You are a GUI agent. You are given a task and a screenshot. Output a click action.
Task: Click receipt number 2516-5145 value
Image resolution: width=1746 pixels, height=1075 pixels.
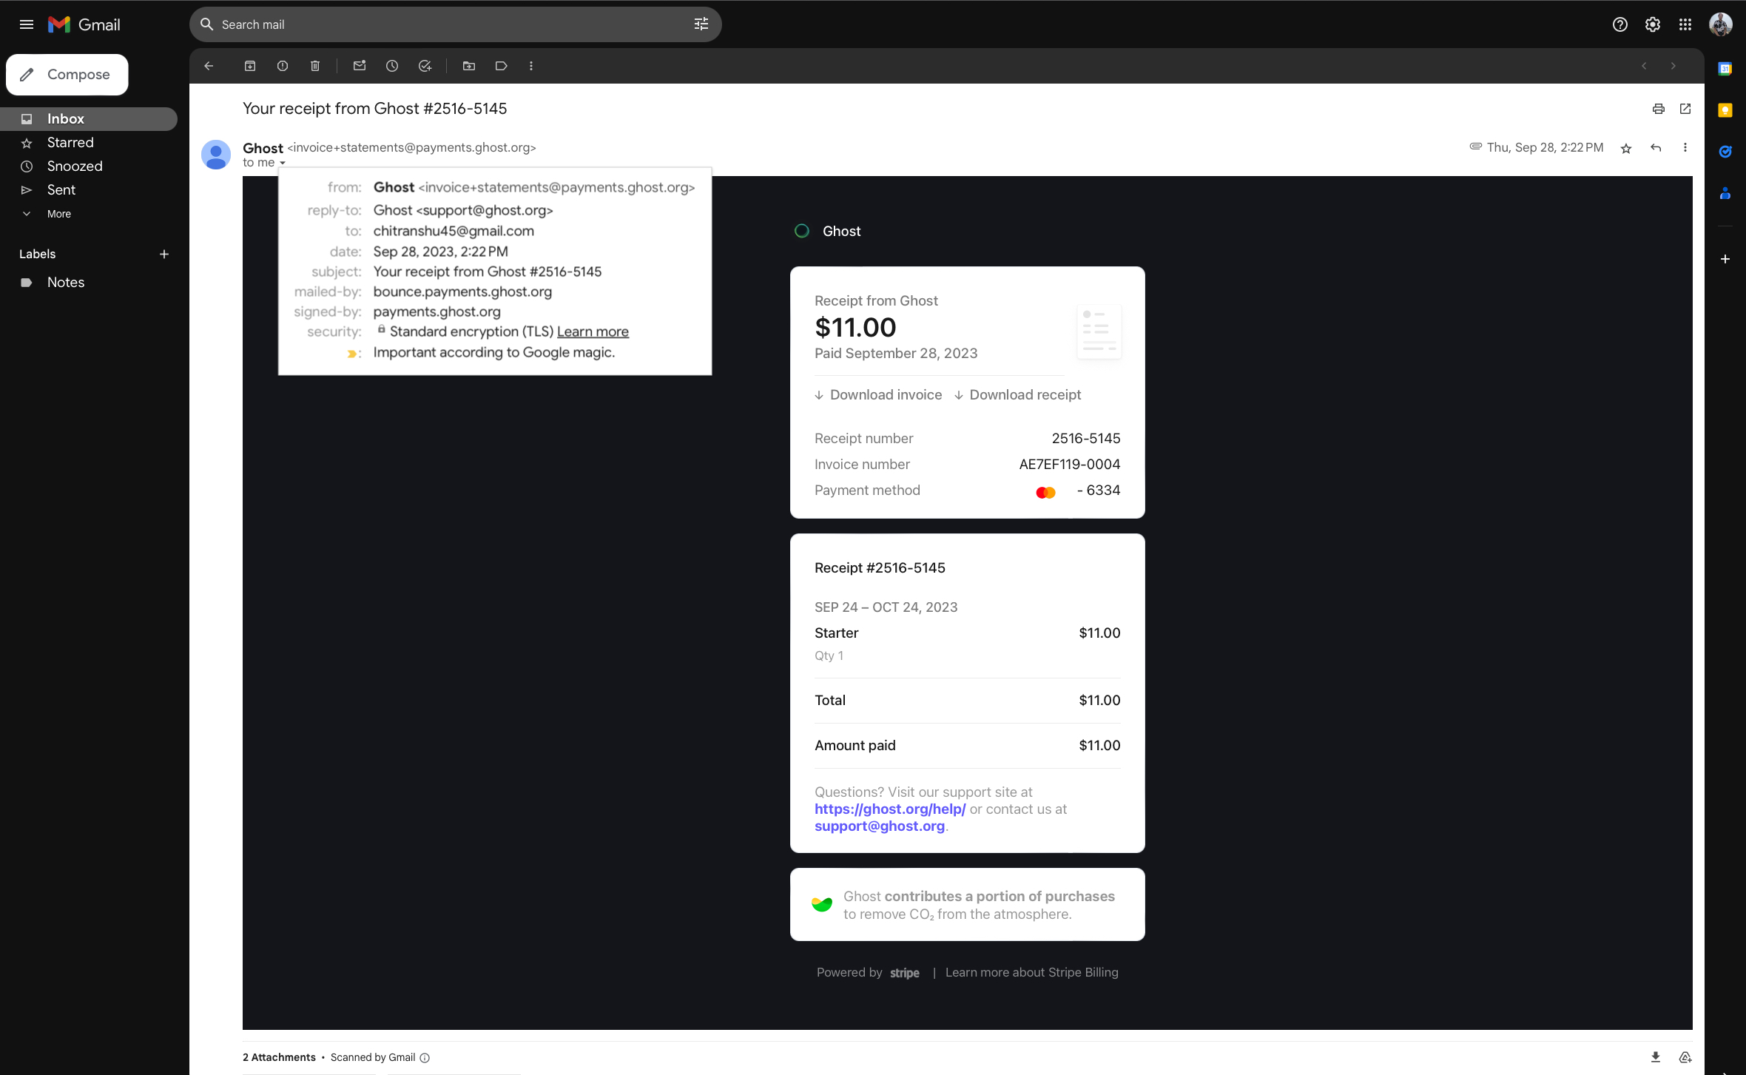click(1085, 438)
